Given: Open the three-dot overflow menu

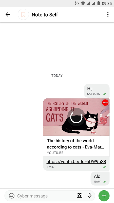Looking at the screenshot, I should click(x=108, y=14).
